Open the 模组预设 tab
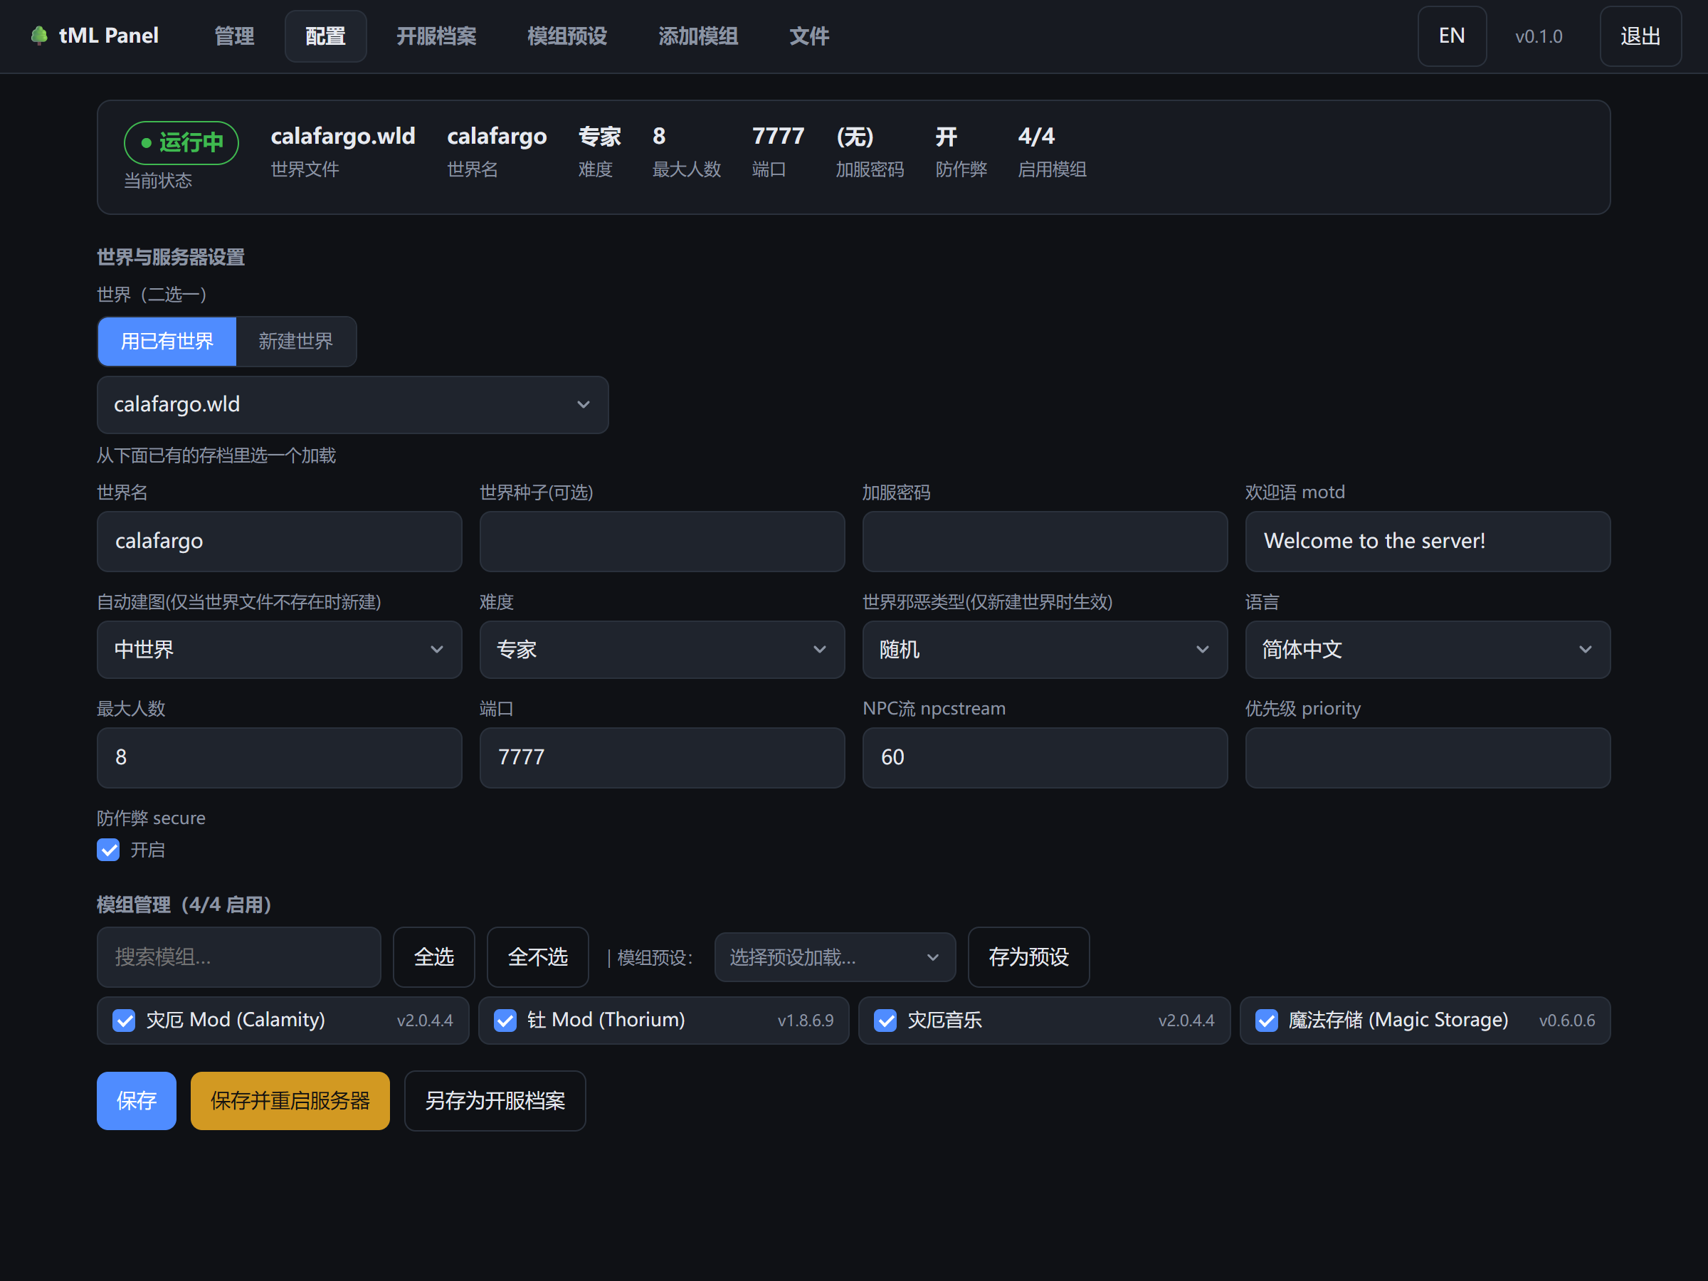Viewport: 1708px width, 1281px height. click(566, 36)
